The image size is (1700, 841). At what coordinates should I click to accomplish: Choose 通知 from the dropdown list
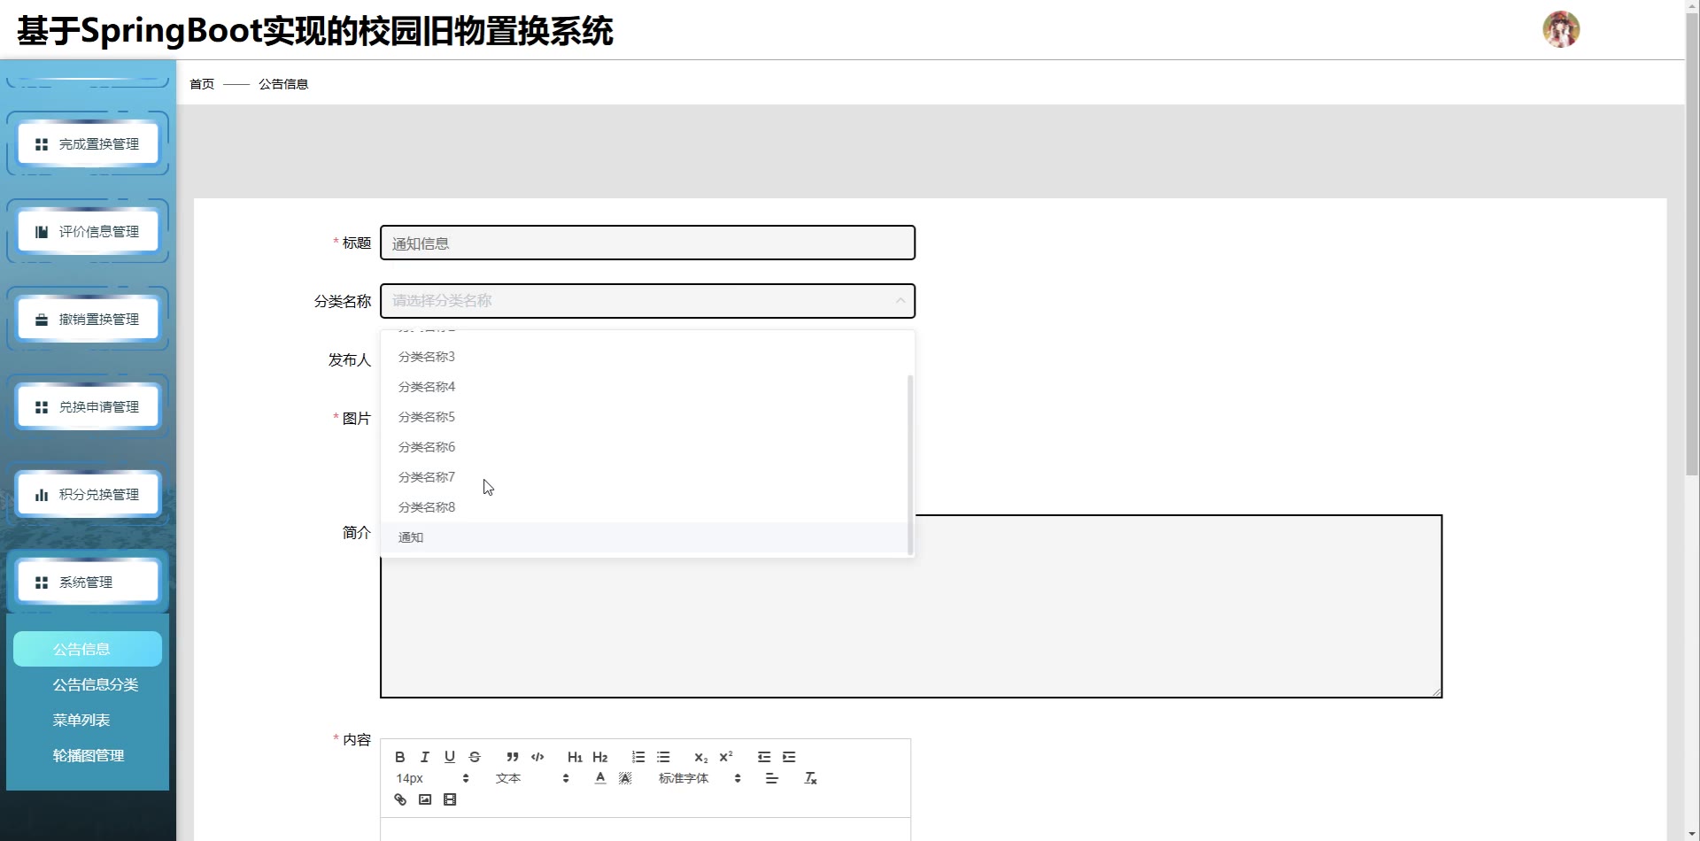click(x=645, y=537)
